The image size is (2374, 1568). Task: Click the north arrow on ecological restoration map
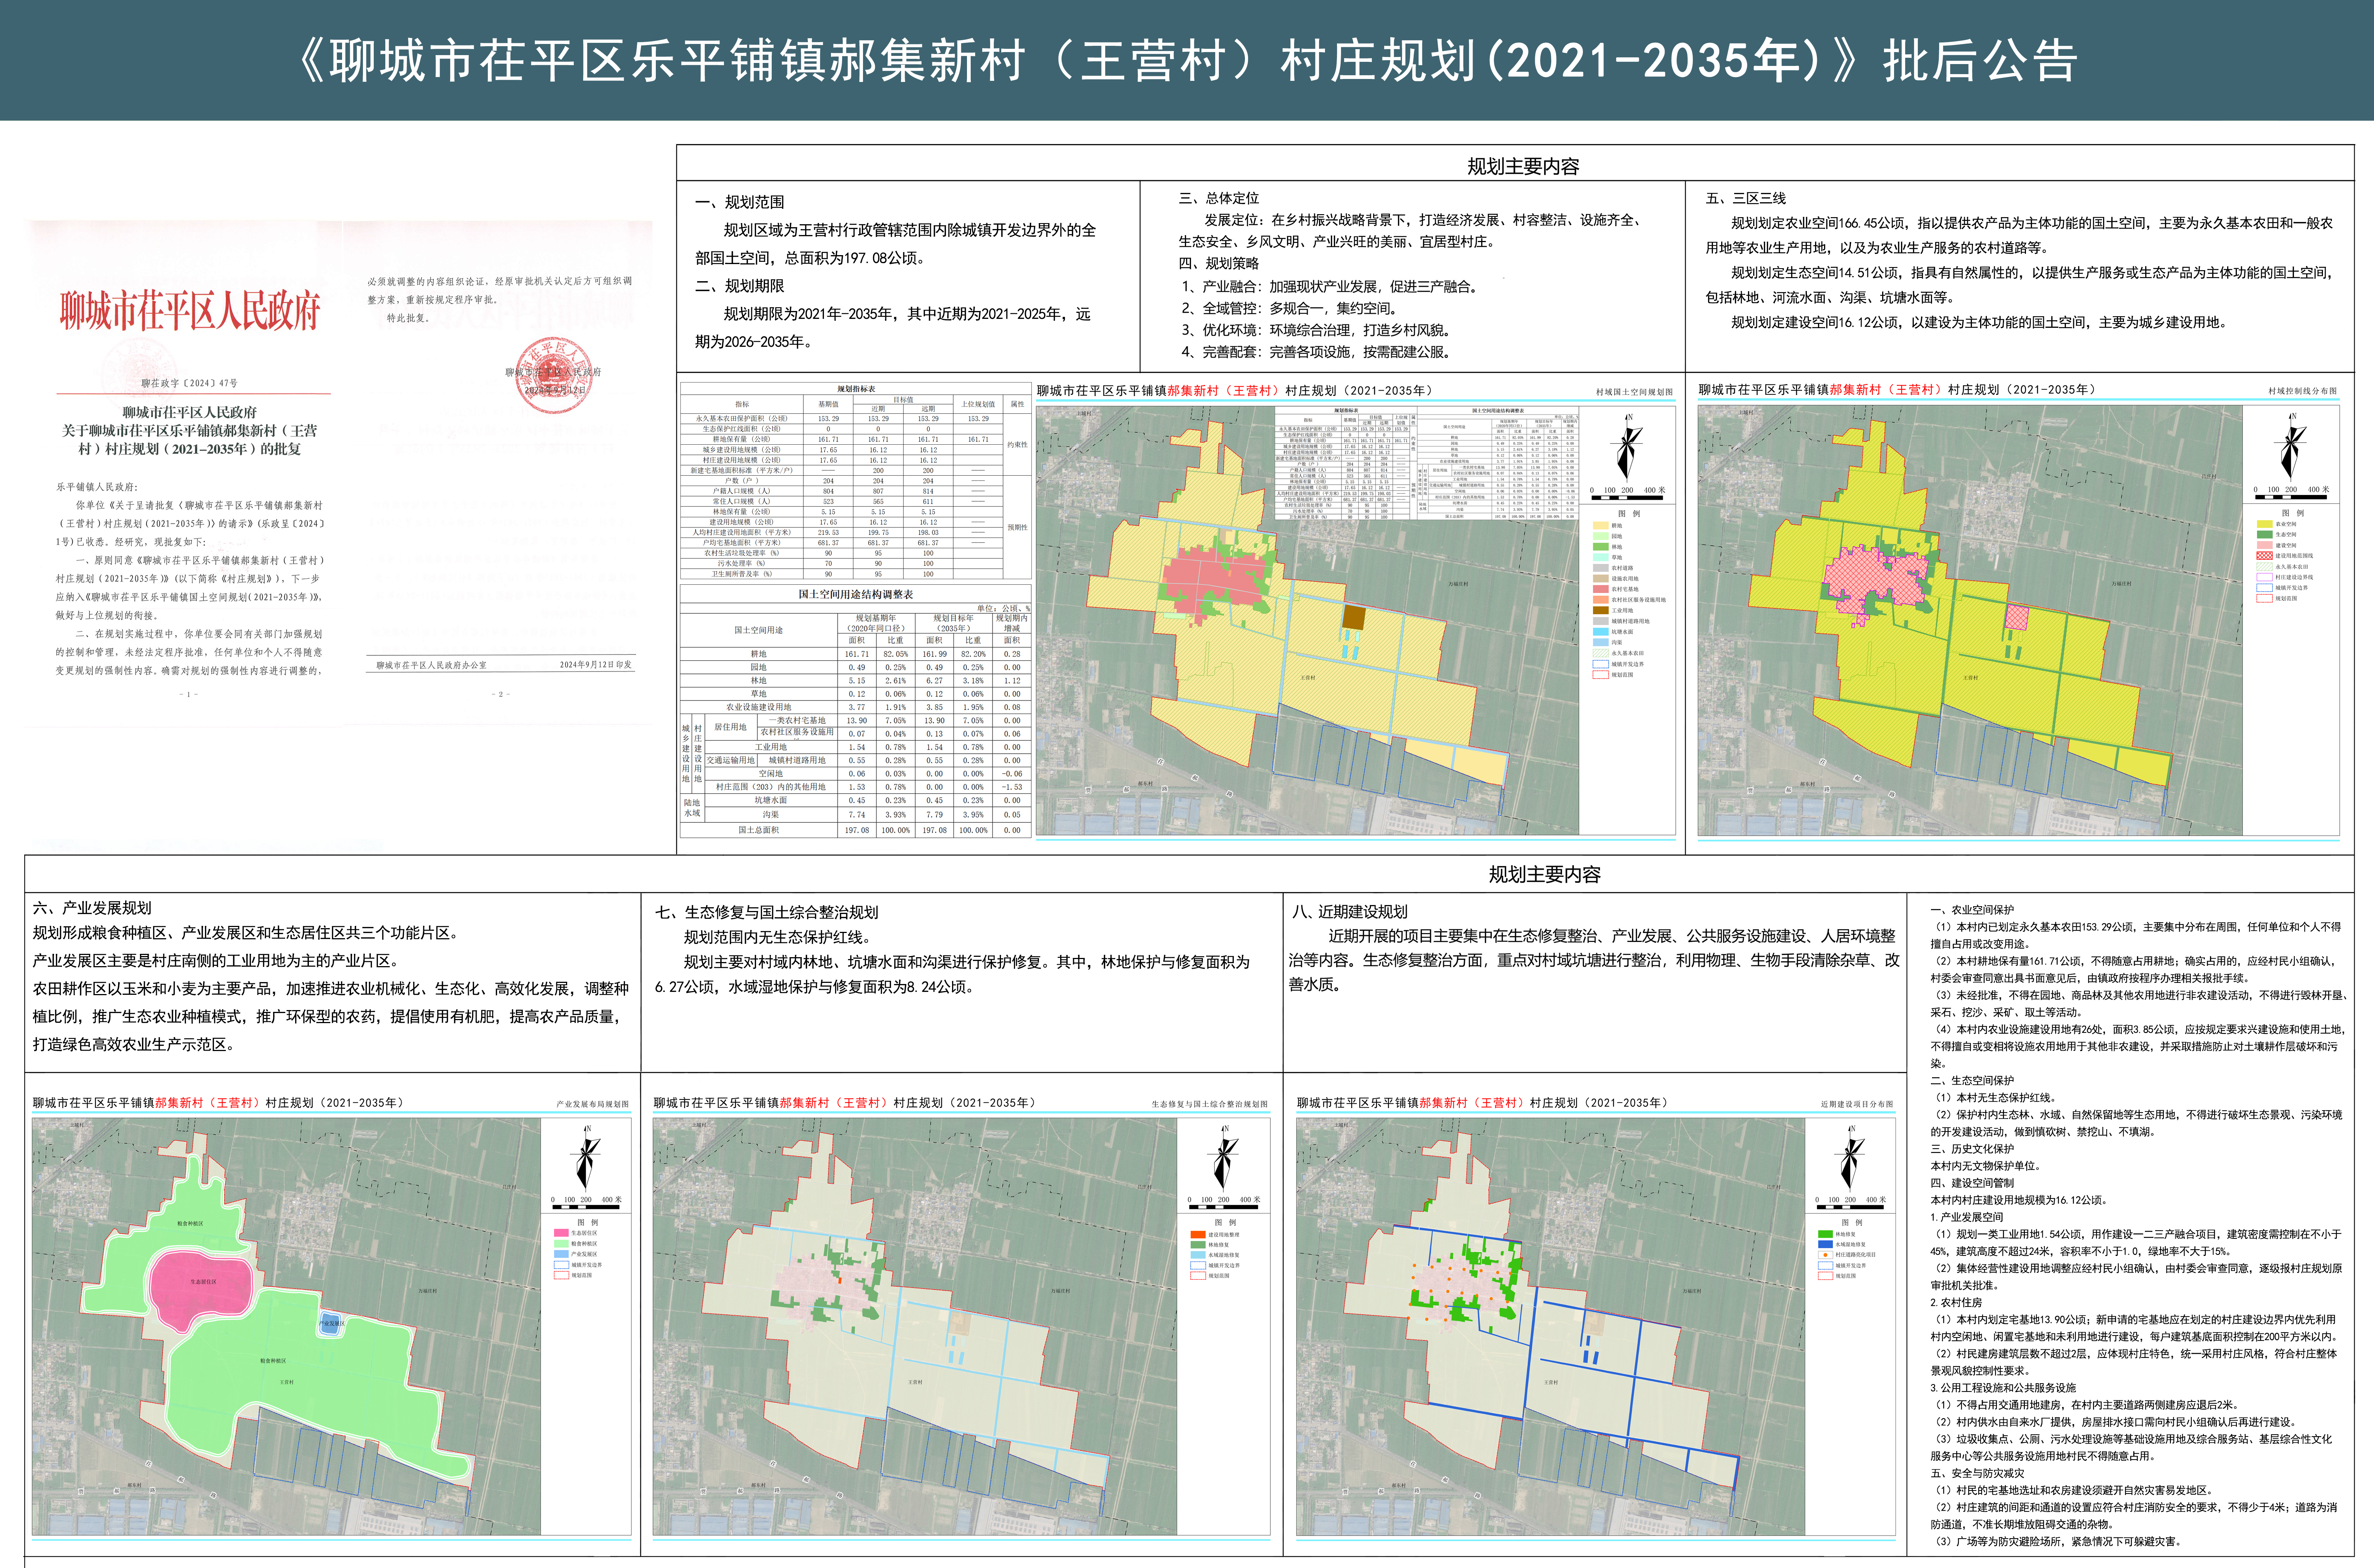click(x=1223, y=1157)
